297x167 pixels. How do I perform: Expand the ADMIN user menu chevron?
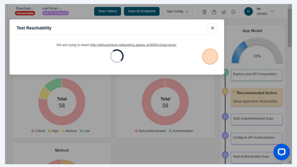[x=272, y=11]
